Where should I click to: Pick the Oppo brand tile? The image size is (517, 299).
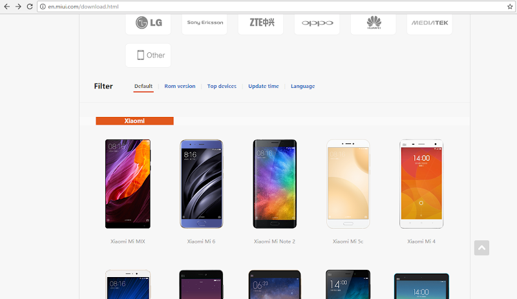[317, 23]
